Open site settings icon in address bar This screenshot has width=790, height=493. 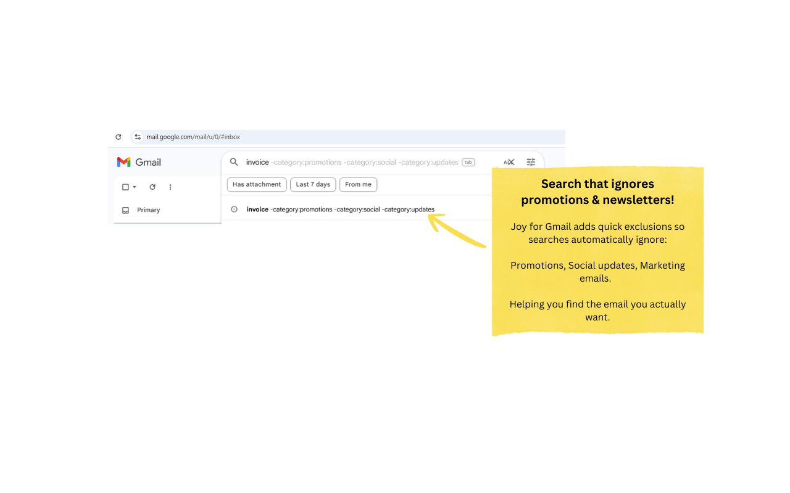[x=137, y=137]
